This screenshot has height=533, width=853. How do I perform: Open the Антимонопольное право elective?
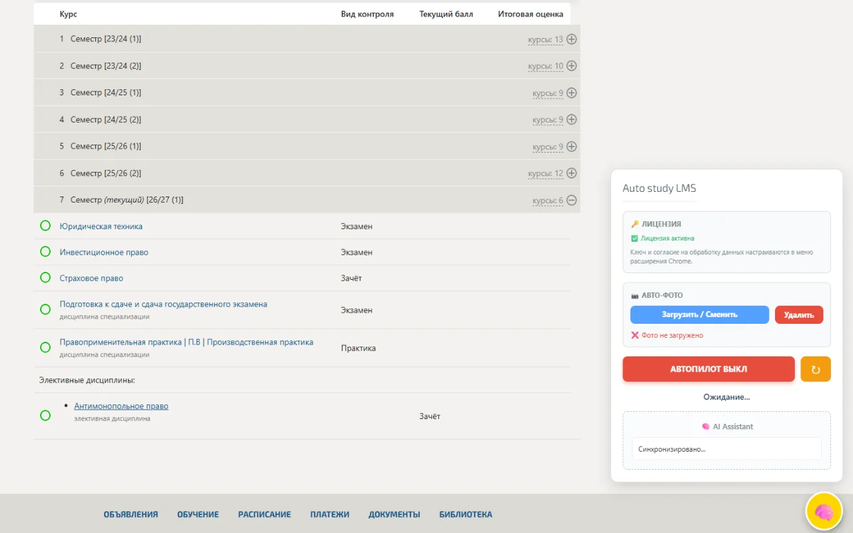[121, 406]
